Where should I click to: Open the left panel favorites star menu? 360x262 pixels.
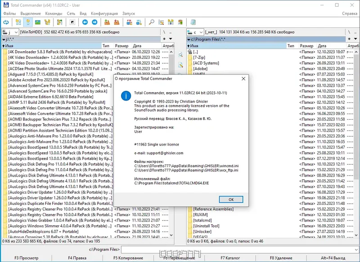[164, 39]
